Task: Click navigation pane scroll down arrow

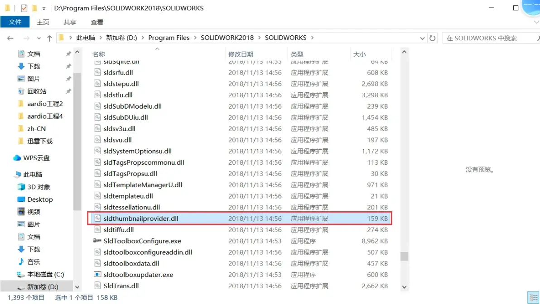Action: click(x=77, y=287)
